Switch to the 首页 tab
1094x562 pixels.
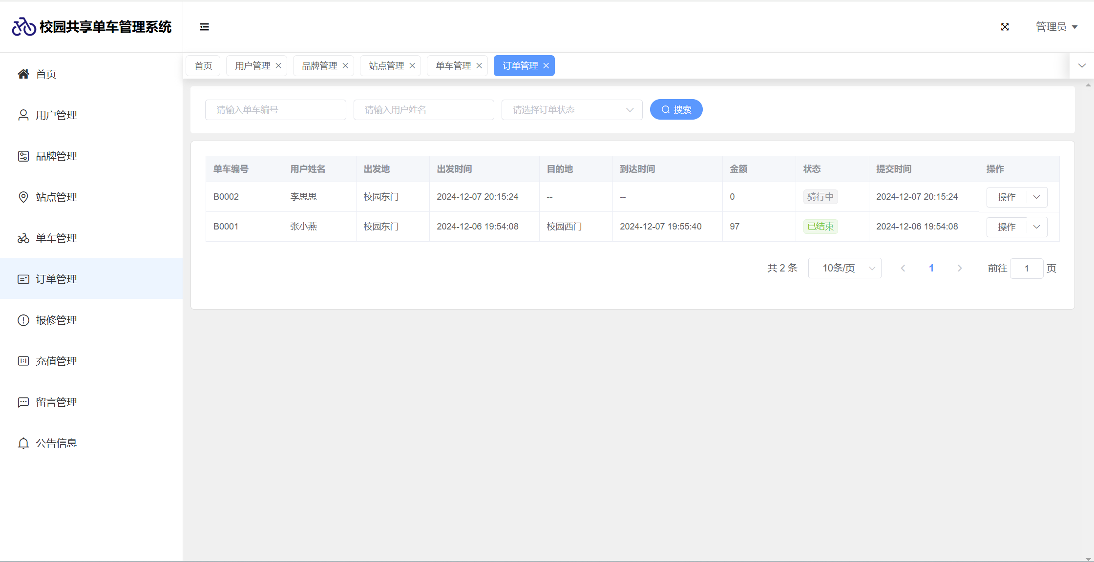click(203, 66)
